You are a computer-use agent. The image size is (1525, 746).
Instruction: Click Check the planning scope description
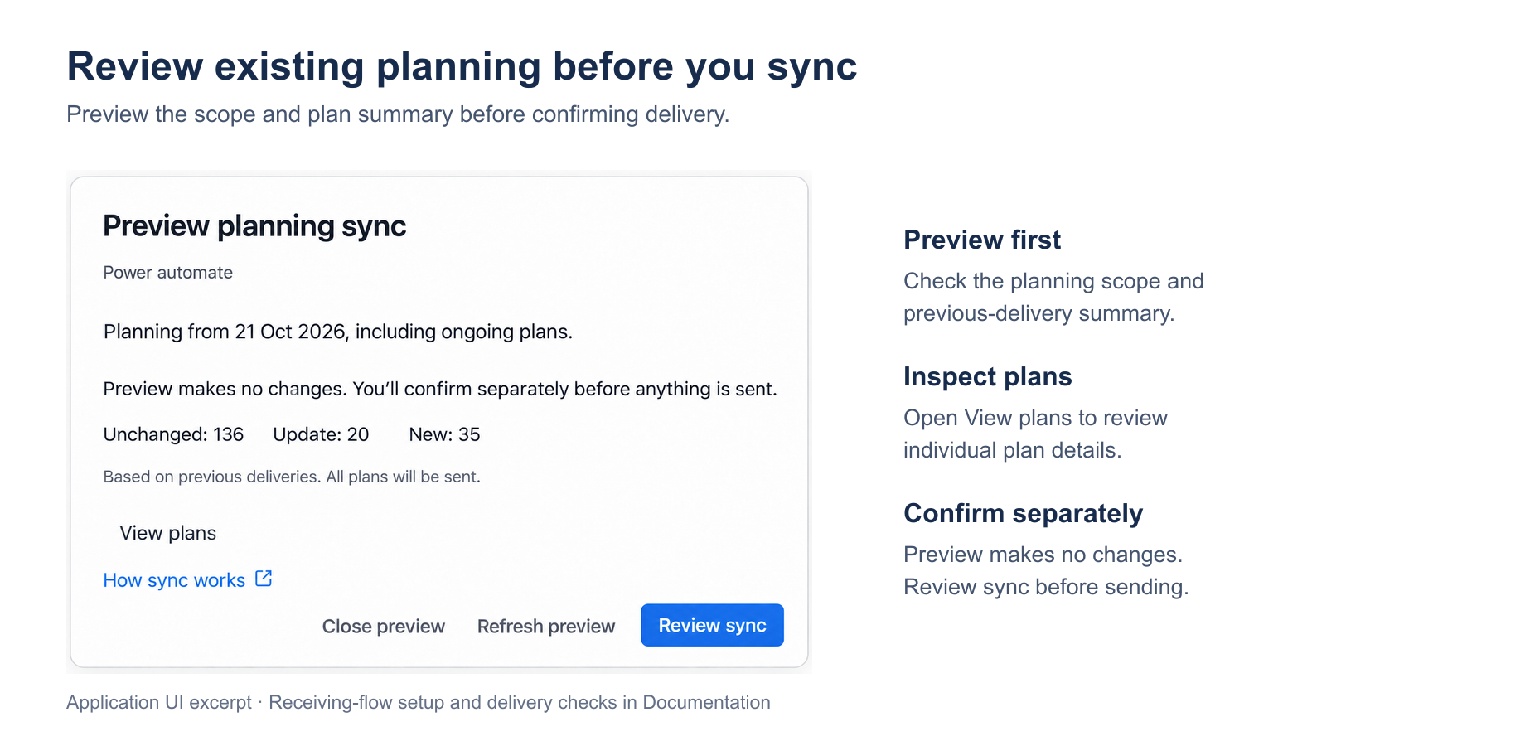[1053, 297]
